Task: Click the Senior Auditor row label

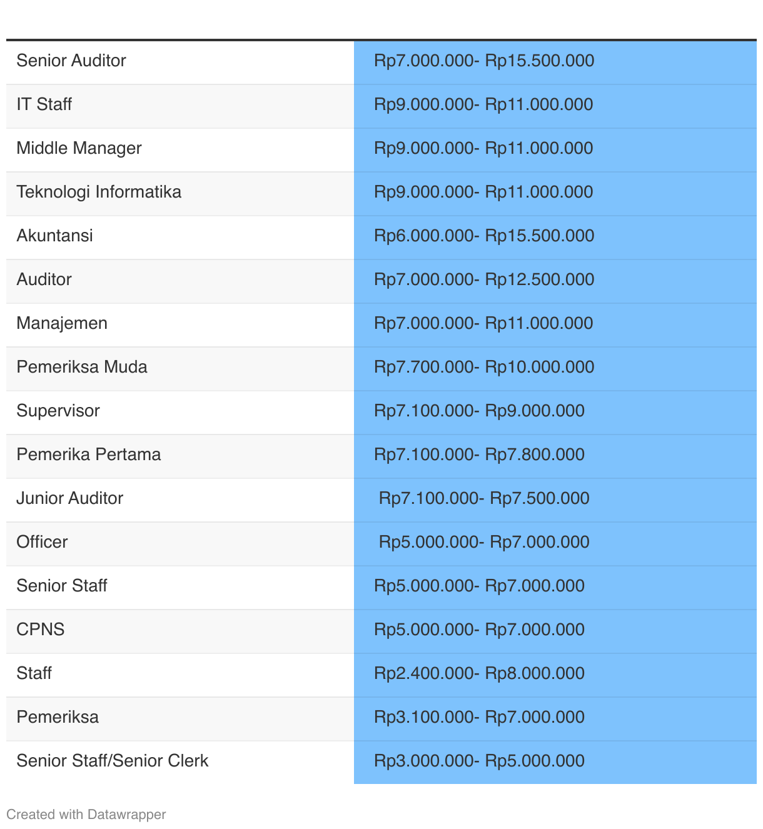Action: [71, 61]
